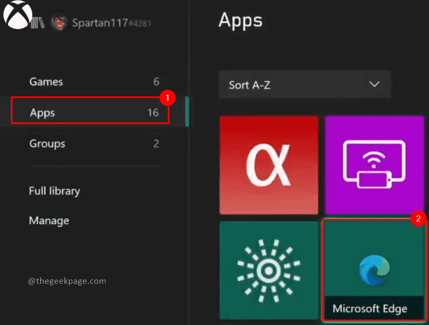Screen dimensions: 429x325
Task: Launch the red alpha symbol app
Action: (x=268, y=165)
